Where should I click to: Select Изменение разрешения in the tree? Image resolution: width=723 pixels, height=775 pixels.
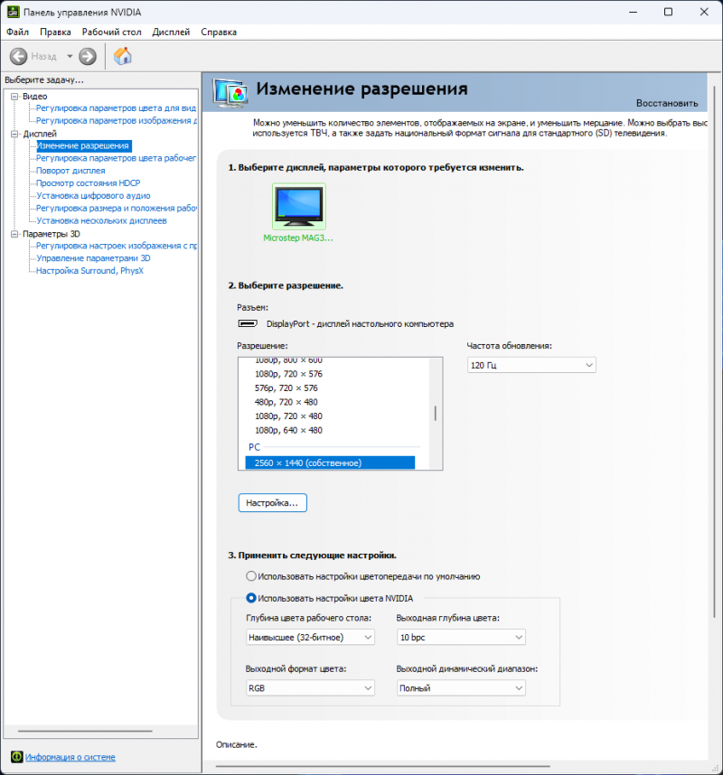(83, 145)
